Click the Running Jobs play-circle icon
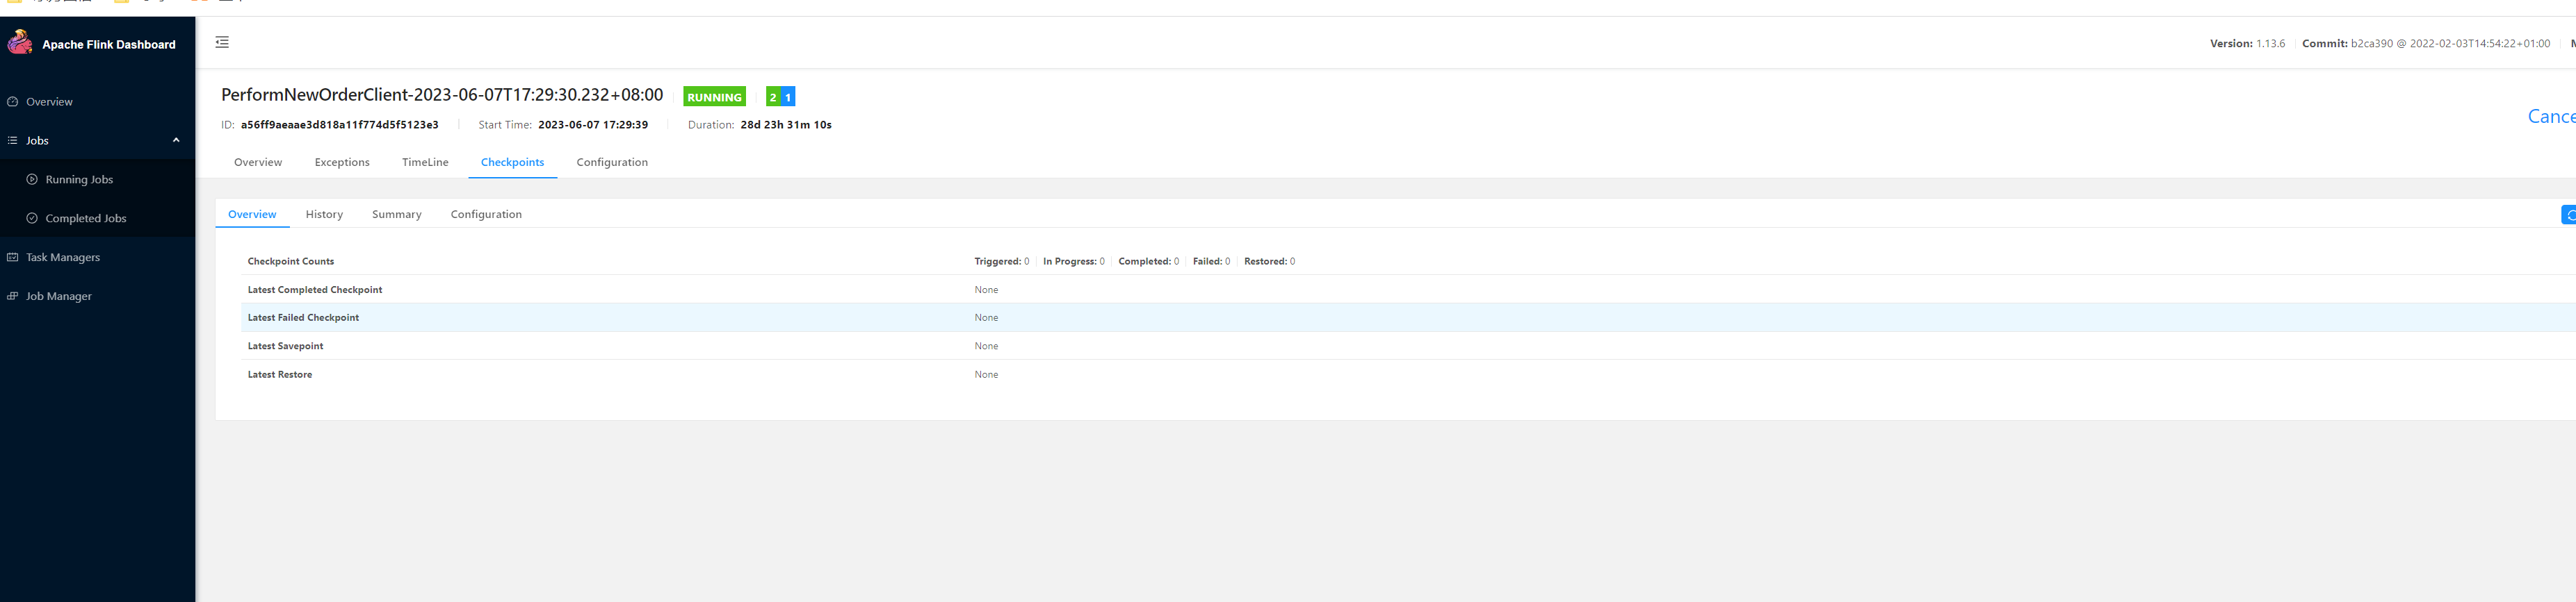Screen dimensions: 2576x602 pos(32,180)
